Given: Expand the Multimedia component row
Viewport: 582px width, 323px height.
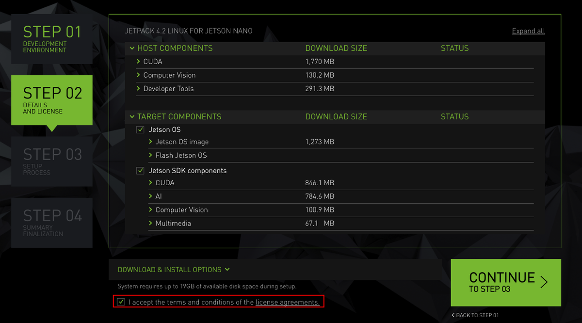Looking at the screenshot, I should point(151,224).
